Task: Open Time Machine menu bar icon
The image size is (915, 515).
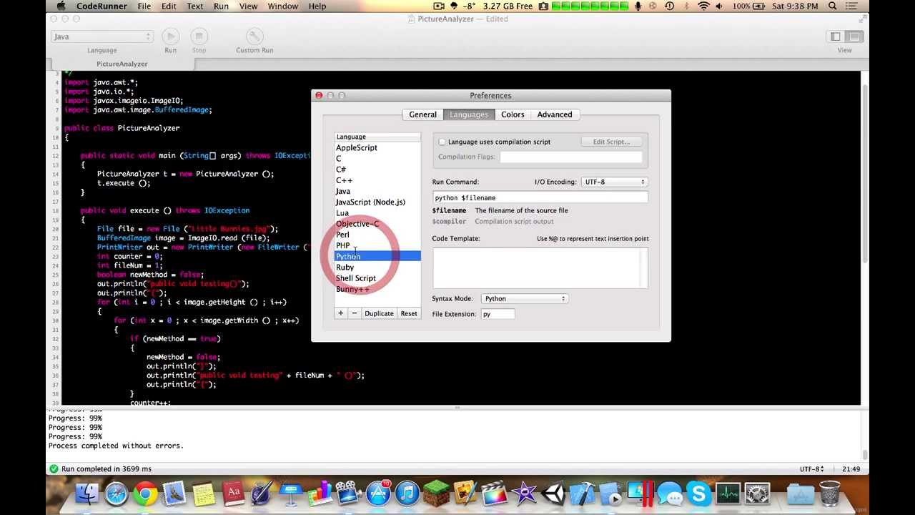Action: tap(670, 6)
